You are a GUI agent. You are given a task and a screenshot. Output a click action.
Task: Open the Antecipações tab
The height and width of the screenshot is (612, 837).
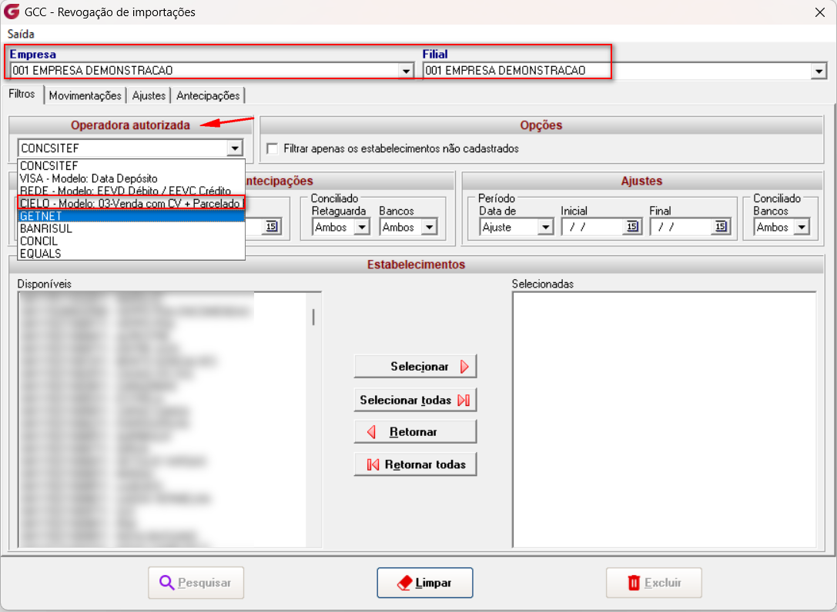tap(208, 95)
